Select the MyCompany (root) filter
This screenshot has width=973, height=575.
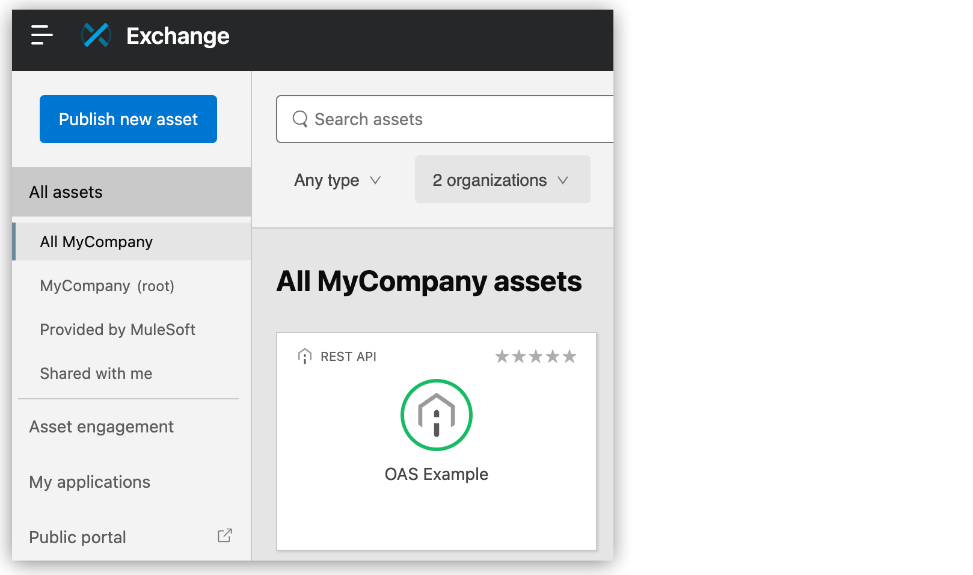click(107, 286)
